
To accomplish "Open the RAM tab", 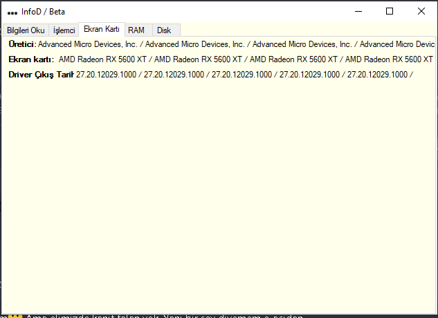I will click(138, 30).
